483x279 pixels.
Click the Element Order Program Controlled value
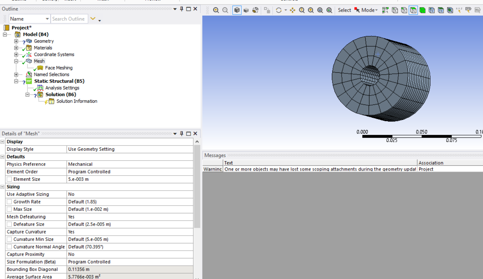click(x=130, y=172)
